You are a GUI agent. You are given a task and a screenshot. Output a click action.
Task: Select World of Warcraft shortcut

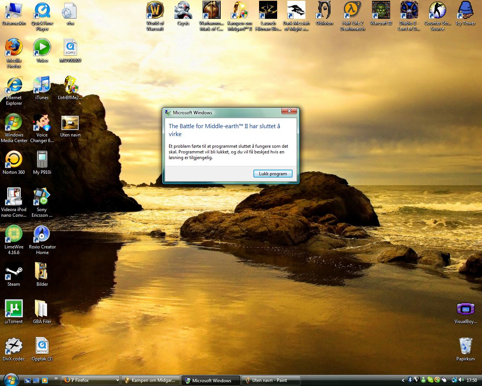(x=155, y=16)
